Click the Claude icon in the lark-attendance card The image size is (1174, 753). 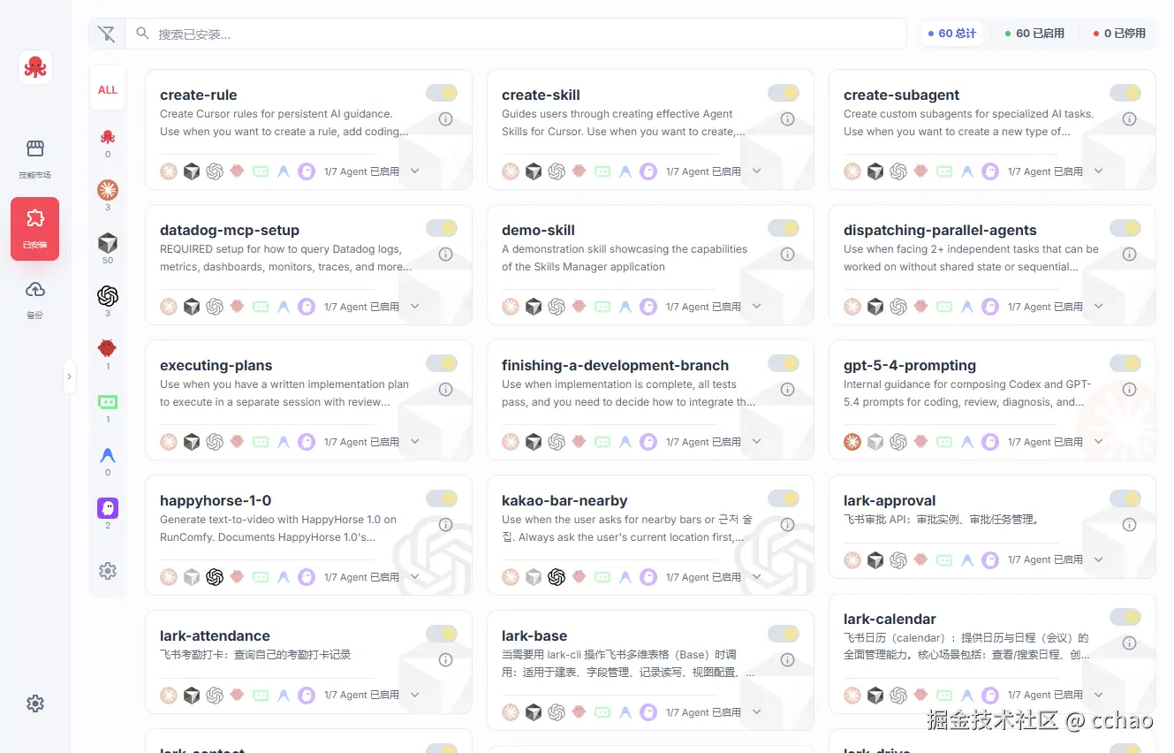click(x=169, y=696)
